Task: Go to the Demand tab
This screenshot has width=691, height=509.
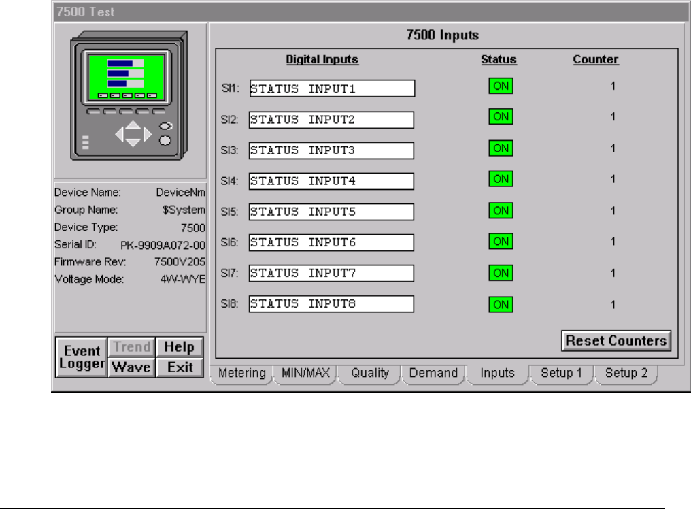Action: coord(433,373)
